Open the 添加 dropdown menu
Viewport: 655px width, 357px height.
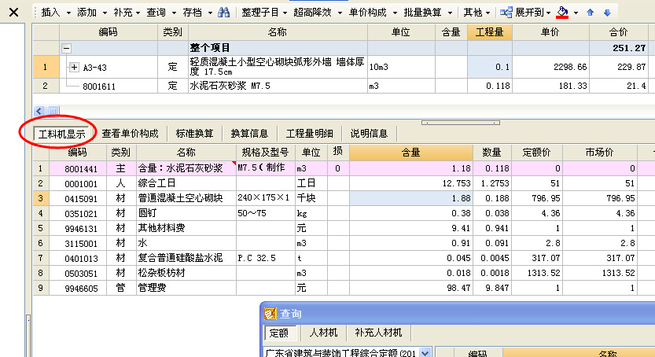[x=91, y=13]
